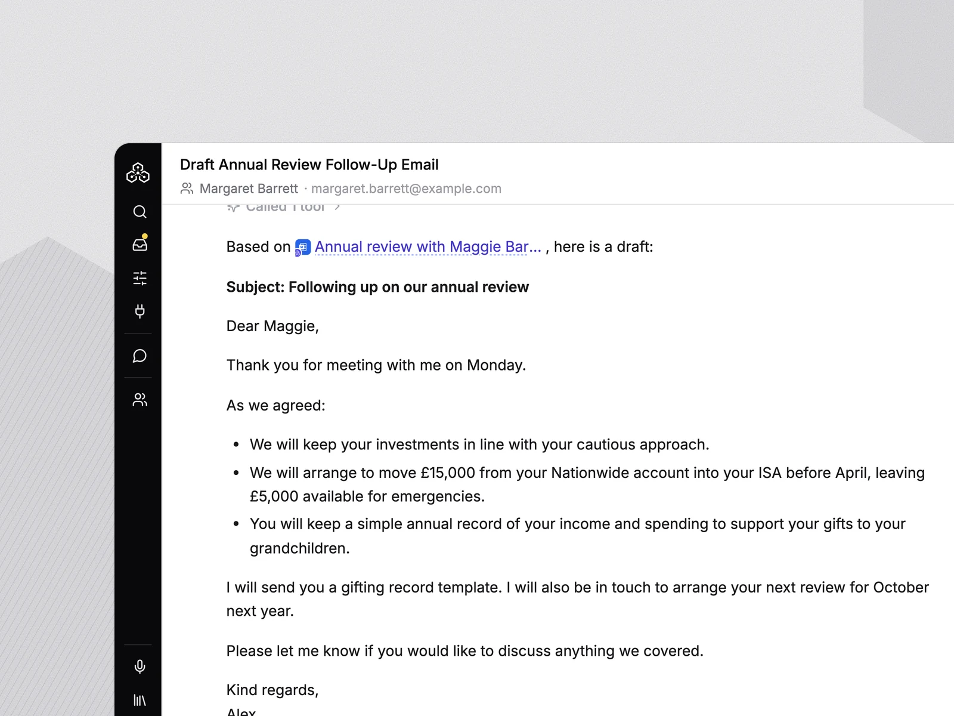Click the 'Dear Maggie,' greeting

pos(272,326)
